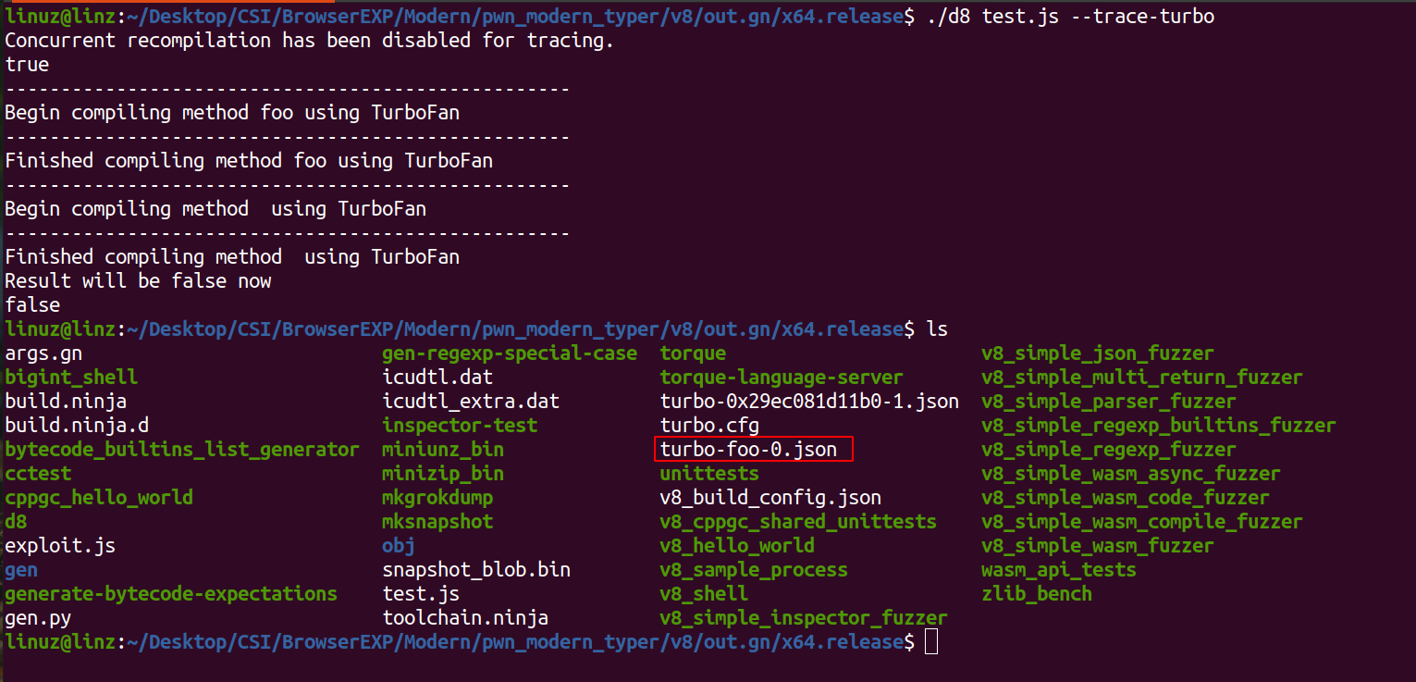Click the v8_build_config.json file name
The width and height of the screenshot is (1416, 682).
click(x=770, y=498)
